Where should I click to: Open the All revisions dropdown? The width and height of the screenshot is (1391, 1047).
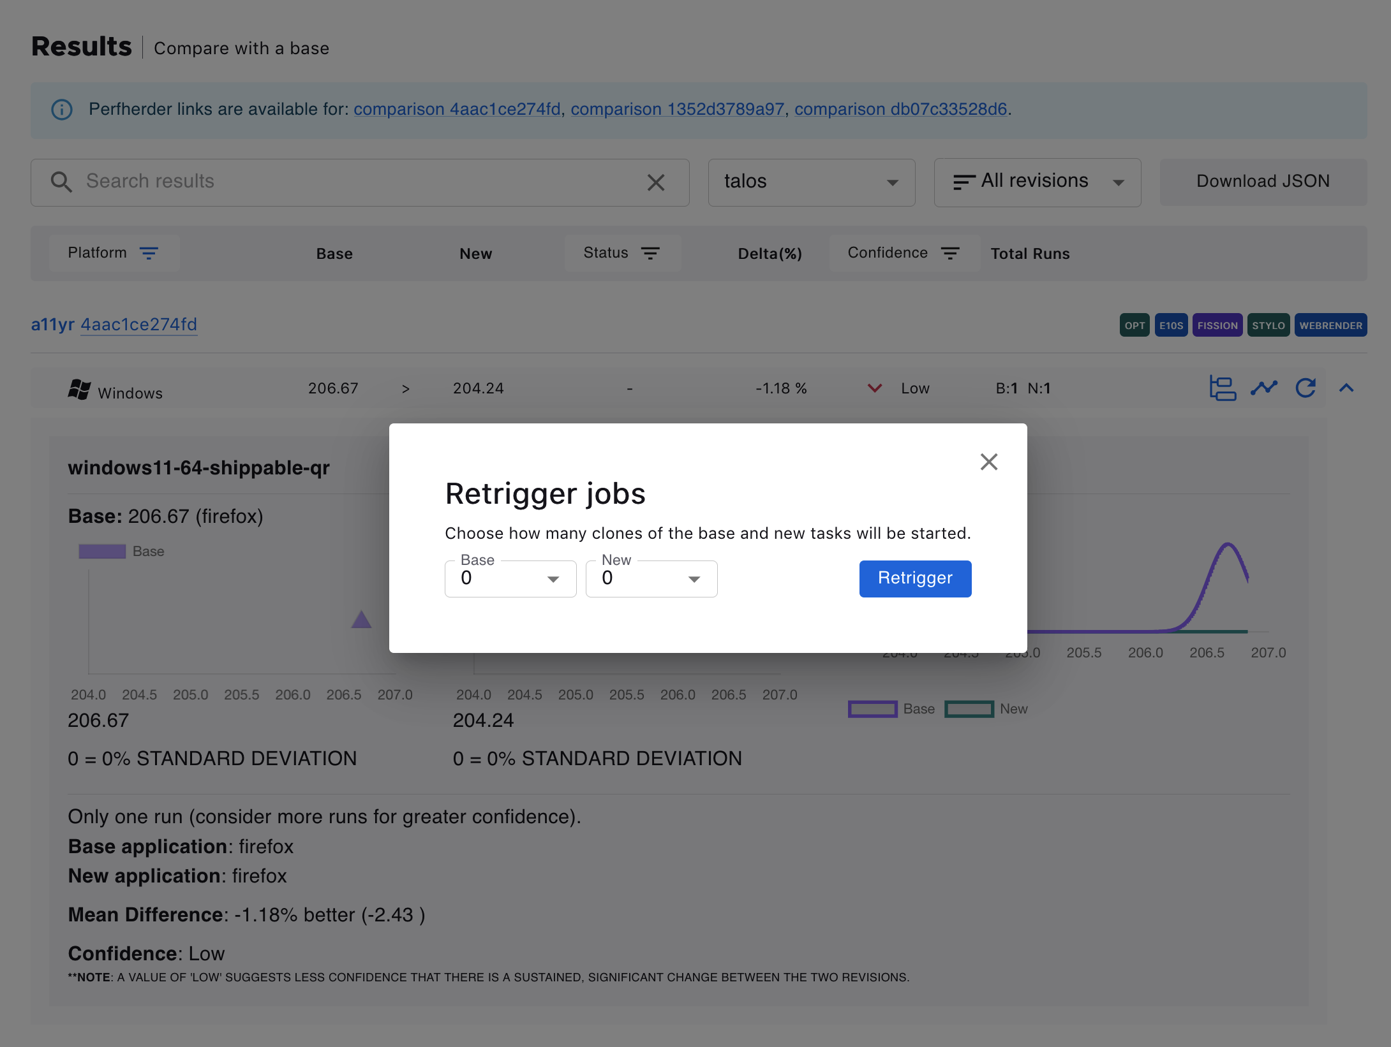[1037, 182]
